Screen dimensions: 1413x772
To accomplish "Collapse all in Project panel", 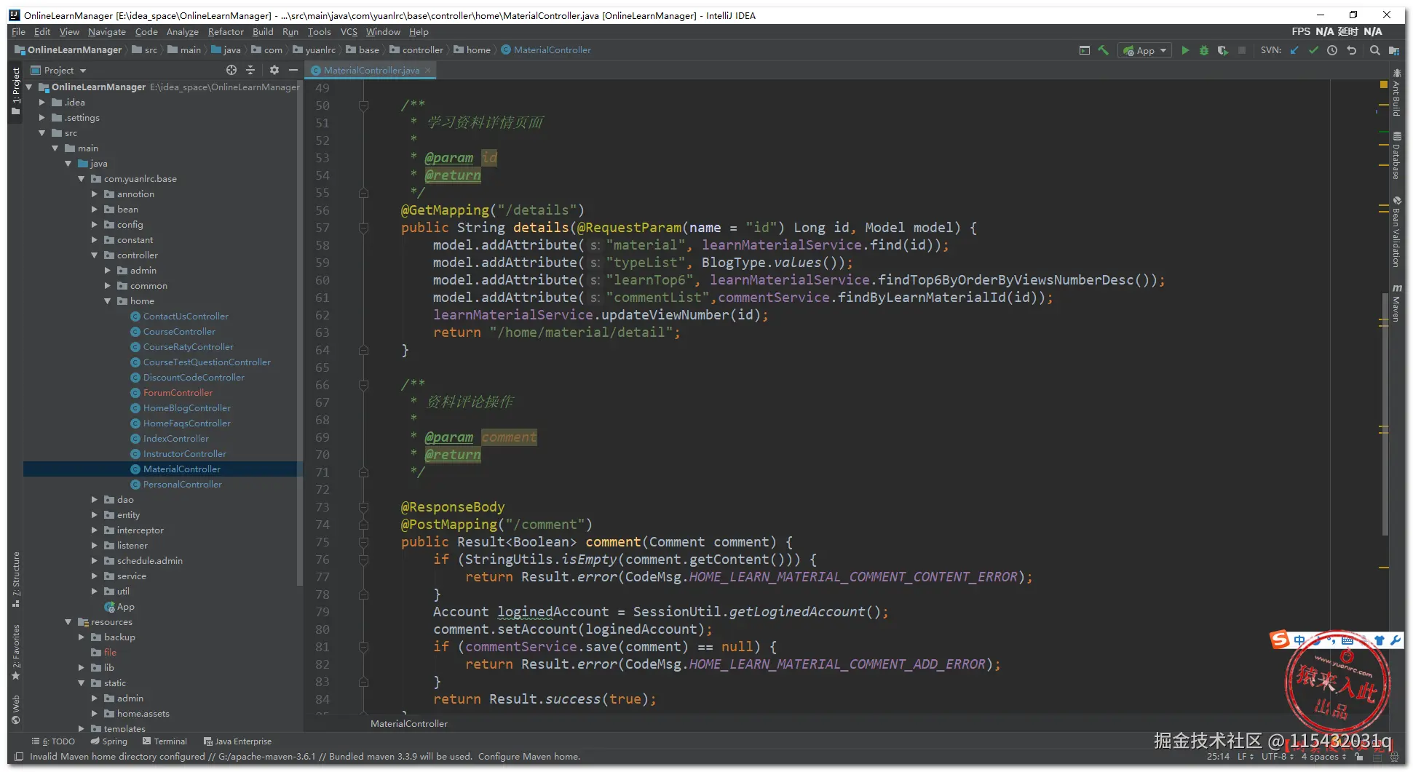I will tap(250, 70).
